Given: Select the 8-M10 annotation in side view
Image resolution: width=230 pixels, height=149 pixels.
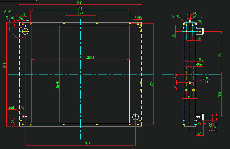Looking at the screenshot, I should (x=176, y=16).
